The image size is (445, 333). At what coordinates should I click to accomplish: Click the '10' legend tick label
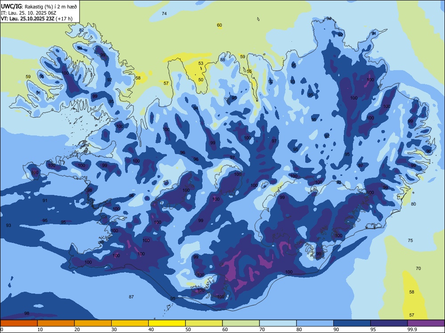click(x=40, y=329)
